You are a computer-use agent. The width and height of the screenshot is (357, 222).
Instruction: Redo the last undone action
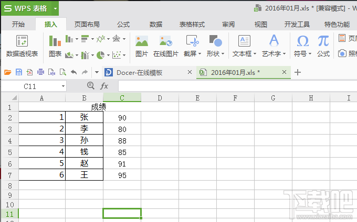click(x=85, y=72)
